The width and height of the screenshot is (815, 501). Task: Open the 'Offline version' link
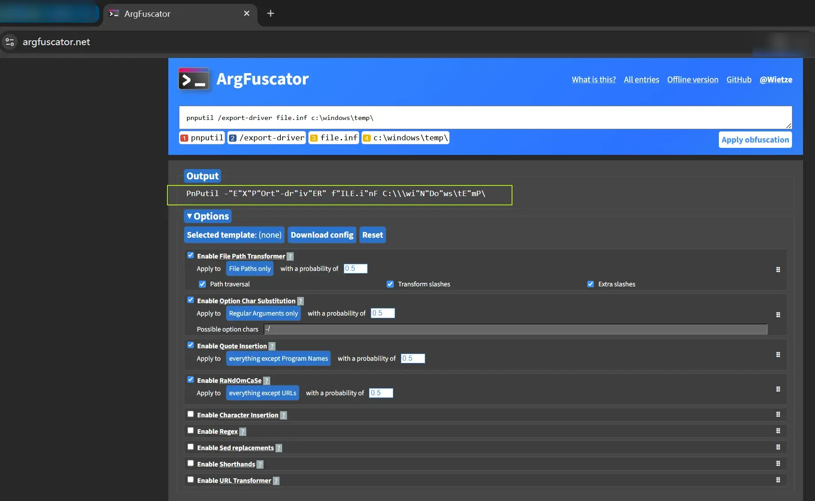click(693, 80)
